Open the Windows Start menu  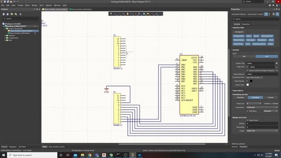[x=4, y=155]
